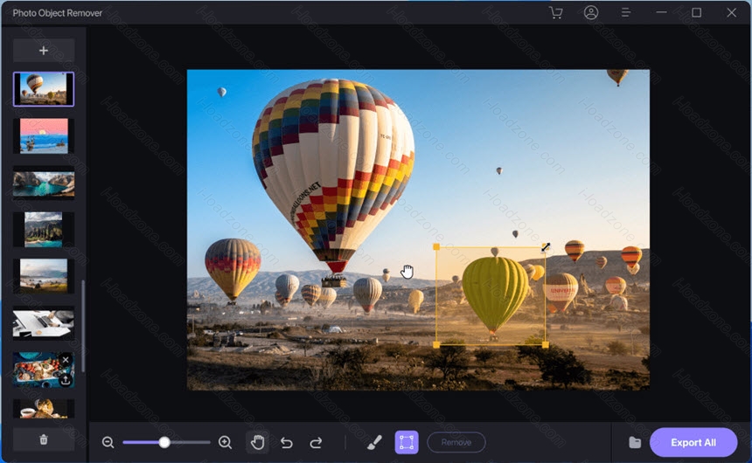Close the Photo Object Remover window
The height and width of the screenshot is (463, 752).
[731, 12]
